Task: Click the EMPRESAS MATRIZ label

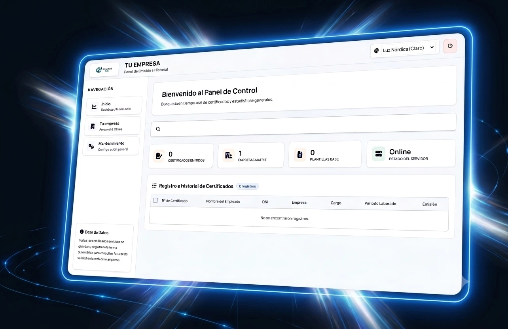Action: tap(252, 160)
